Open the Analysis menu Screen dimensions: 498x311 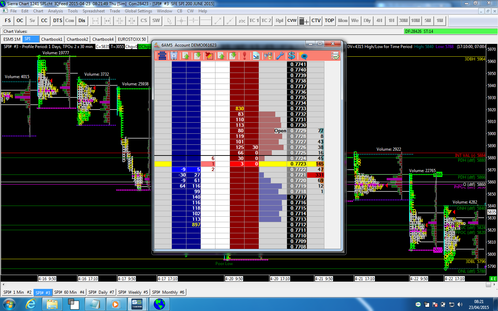(x=56, y=11)
